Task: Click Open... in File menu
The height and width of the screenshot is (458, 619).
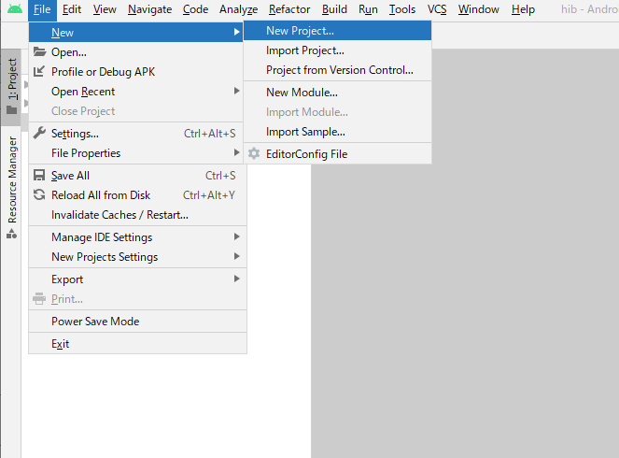Action: [x=135, y=51]
